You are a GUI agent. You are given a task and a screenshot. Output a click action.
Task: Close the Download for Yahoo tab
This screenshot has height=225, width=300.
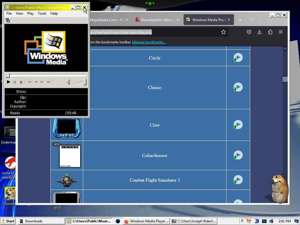(x=178, y=20)
